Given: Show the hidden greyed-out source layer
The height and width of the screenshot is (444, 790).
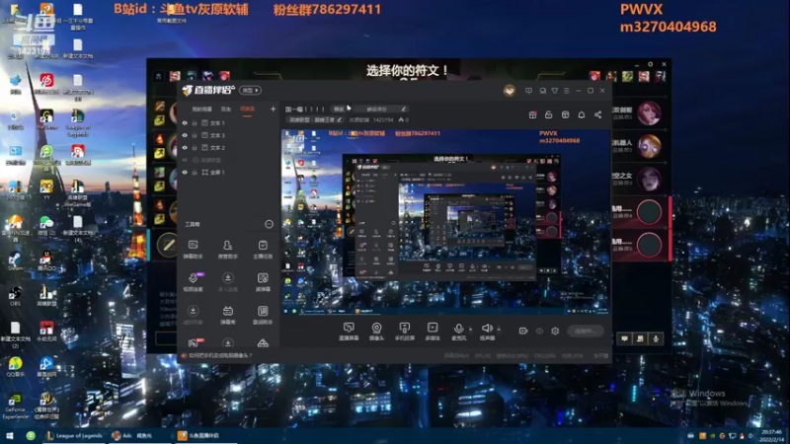Looking at the screenshot, I should tap(185, 160).
